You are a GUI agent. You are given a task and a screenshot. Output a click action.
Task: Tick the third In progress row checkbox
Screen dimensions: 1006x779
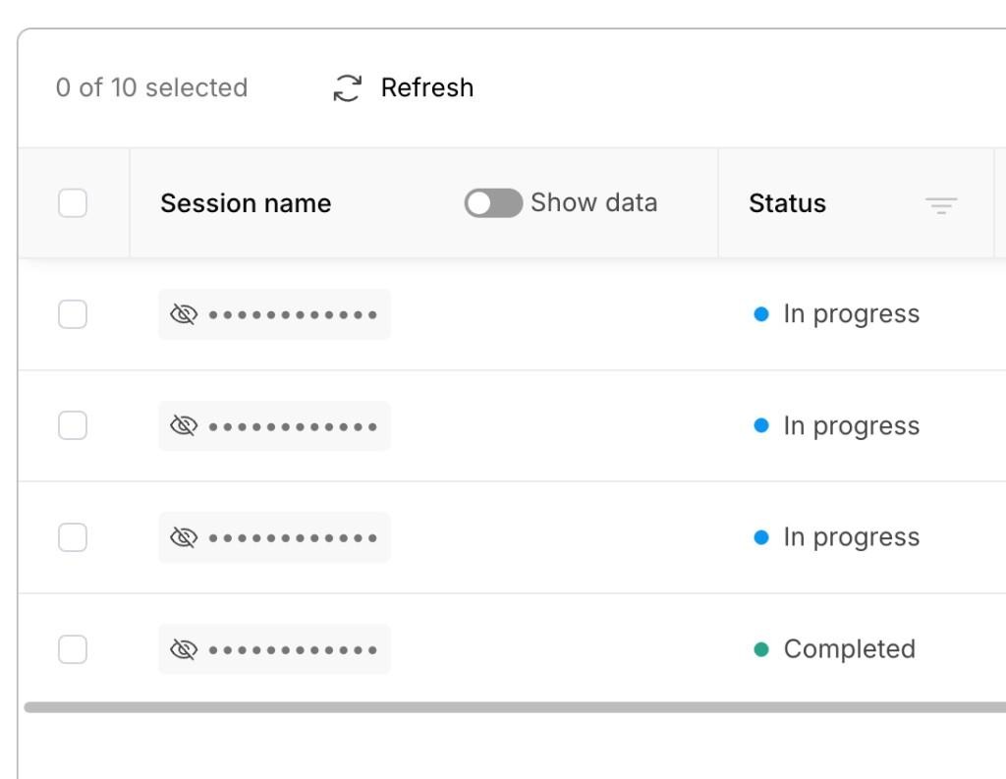[73, 537]
